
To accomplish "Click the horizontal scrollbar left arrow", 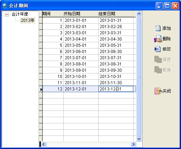I will click(44, 144).
